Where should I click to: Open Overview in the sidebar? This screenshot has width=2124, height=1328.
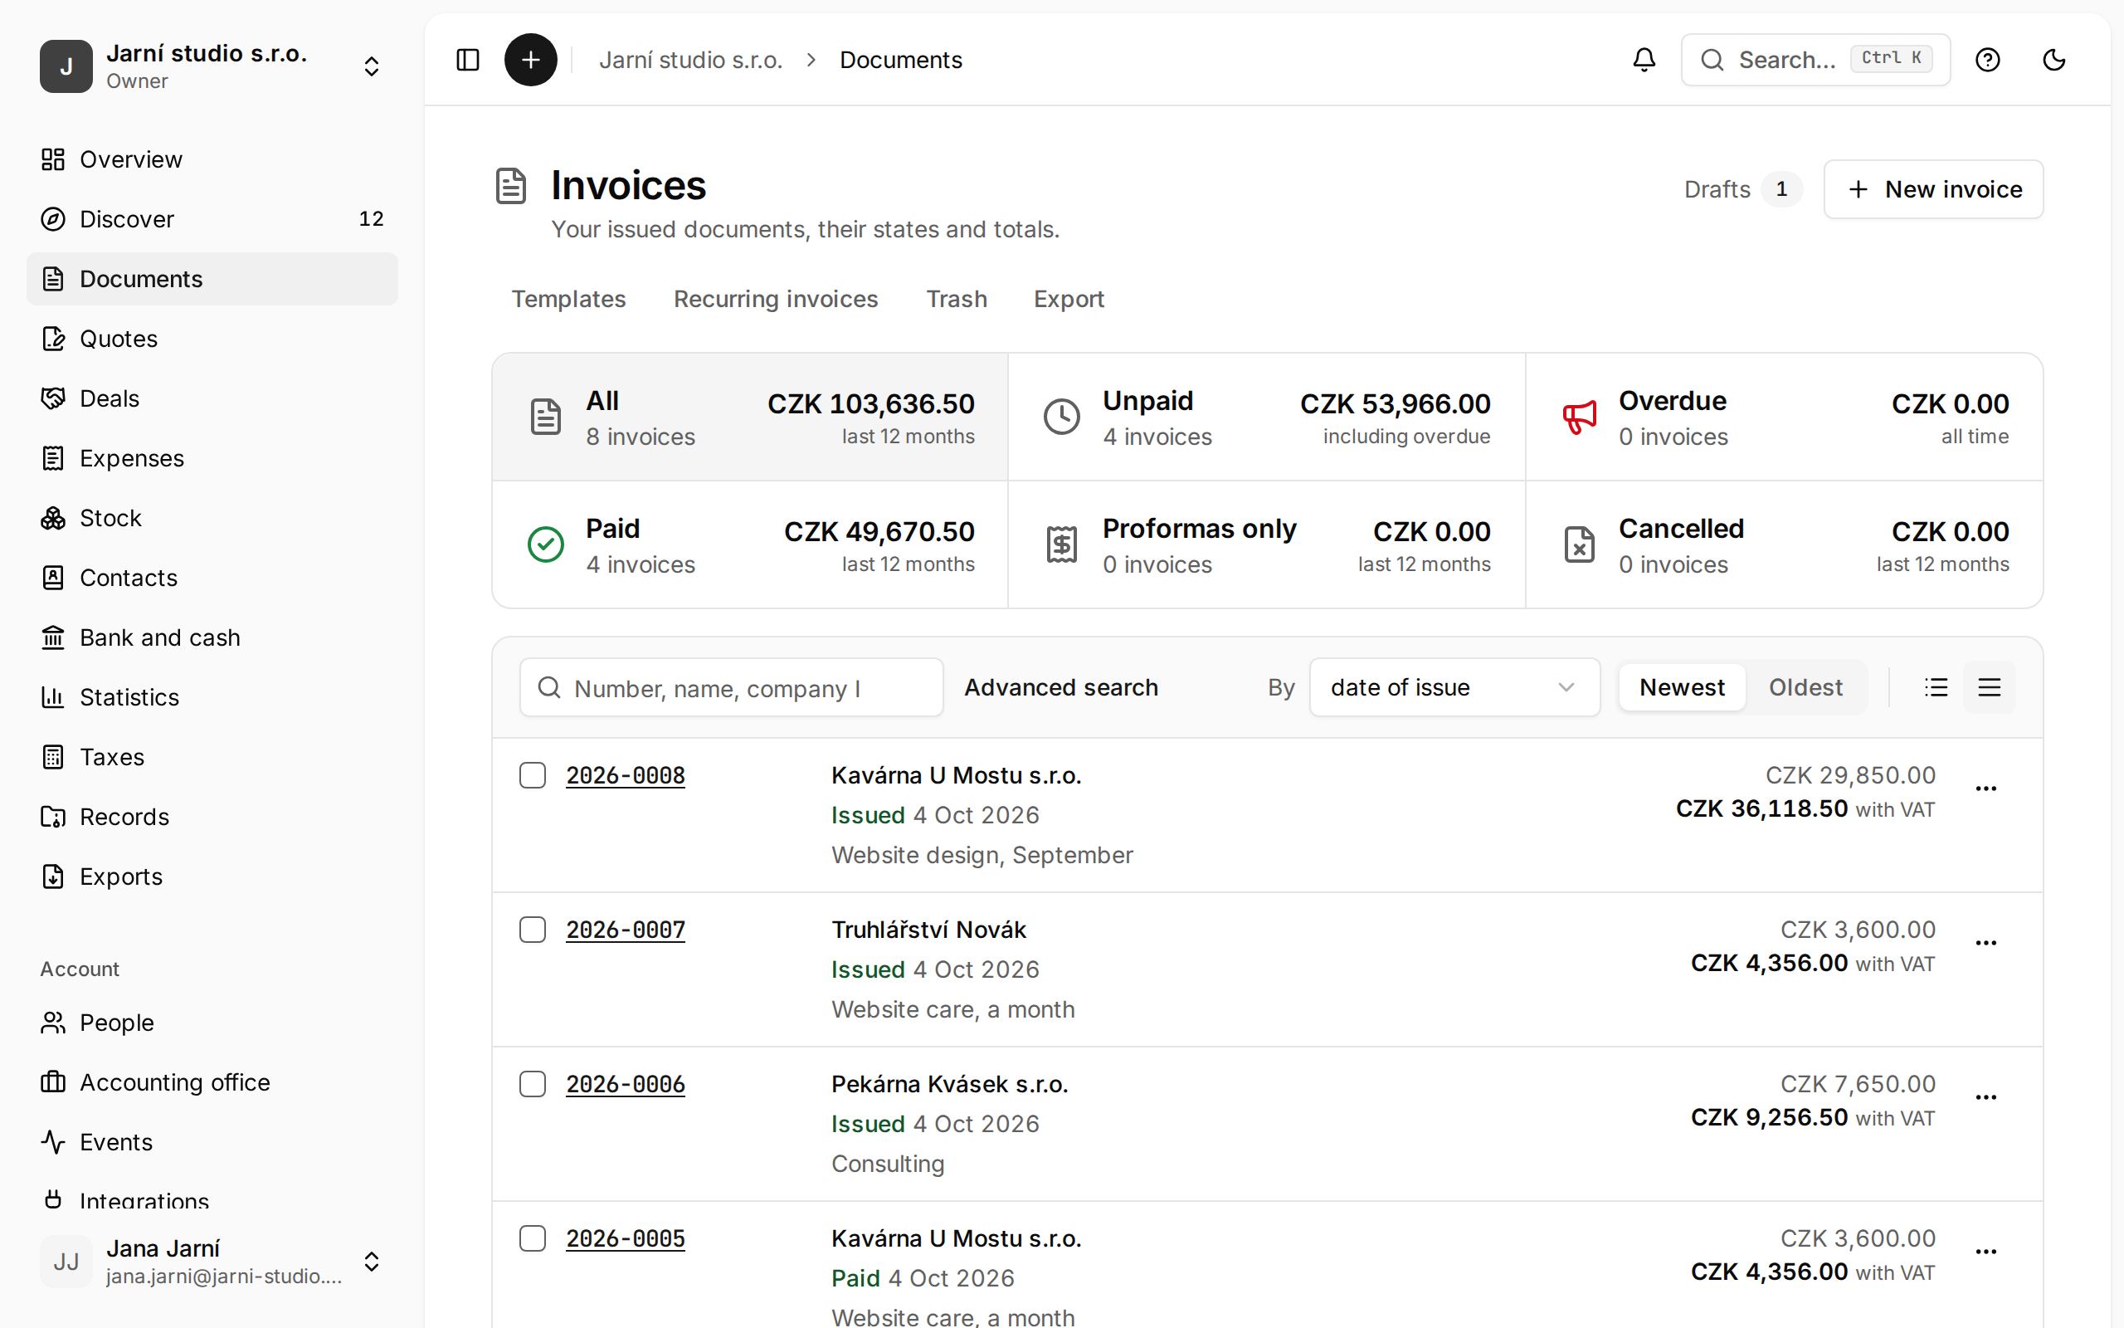[x=212, y=160]
